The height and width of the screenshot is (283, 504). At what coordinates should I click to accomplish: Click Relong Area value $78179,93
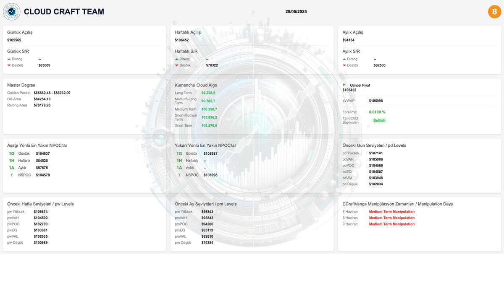[x=42, y=105]
